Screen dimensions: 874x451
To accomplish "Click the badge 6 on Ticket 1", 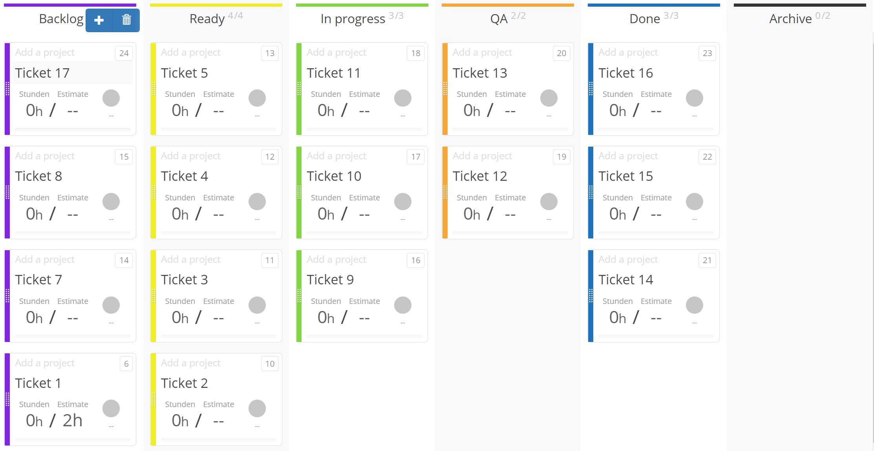I will pyautogui.click(x=126, y=364).
